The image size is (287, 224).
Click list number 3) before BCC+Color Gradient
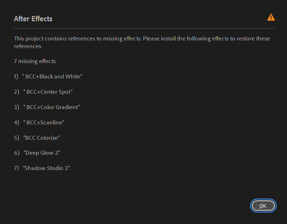pos(16,107)
